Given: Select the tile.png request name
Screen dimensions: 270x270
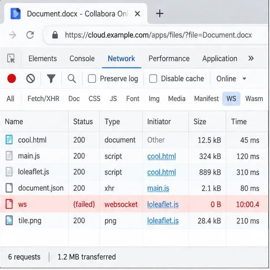Looking at the screenshot, I should point(30,221).
